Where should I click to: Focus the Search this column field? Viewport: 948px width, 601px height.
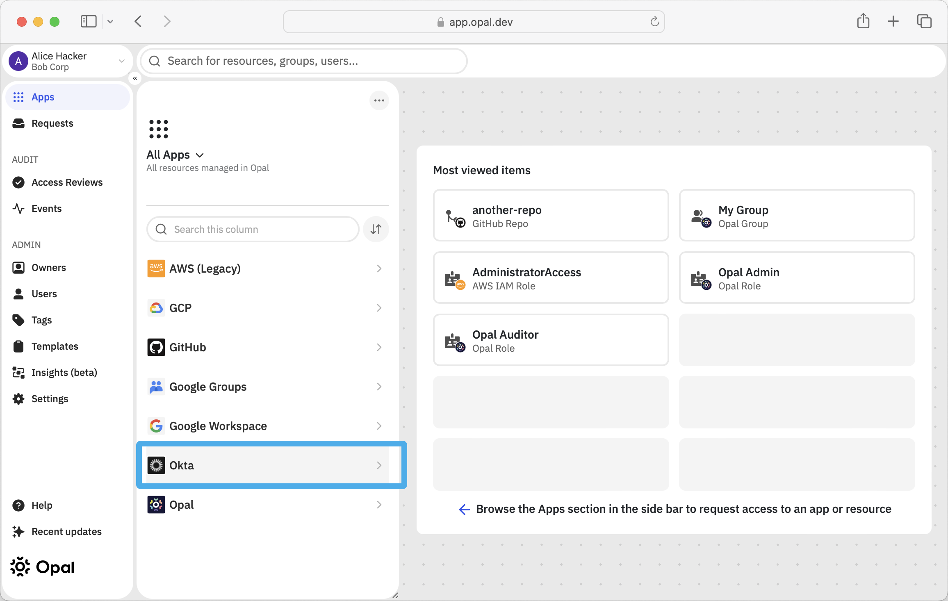point(253,229)
